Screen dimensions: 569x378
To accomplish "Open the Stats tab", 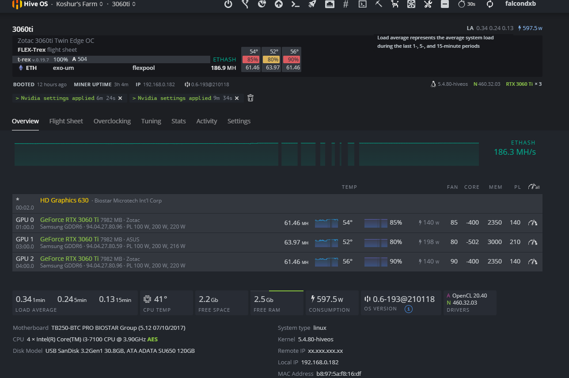I will pos(178,121).
